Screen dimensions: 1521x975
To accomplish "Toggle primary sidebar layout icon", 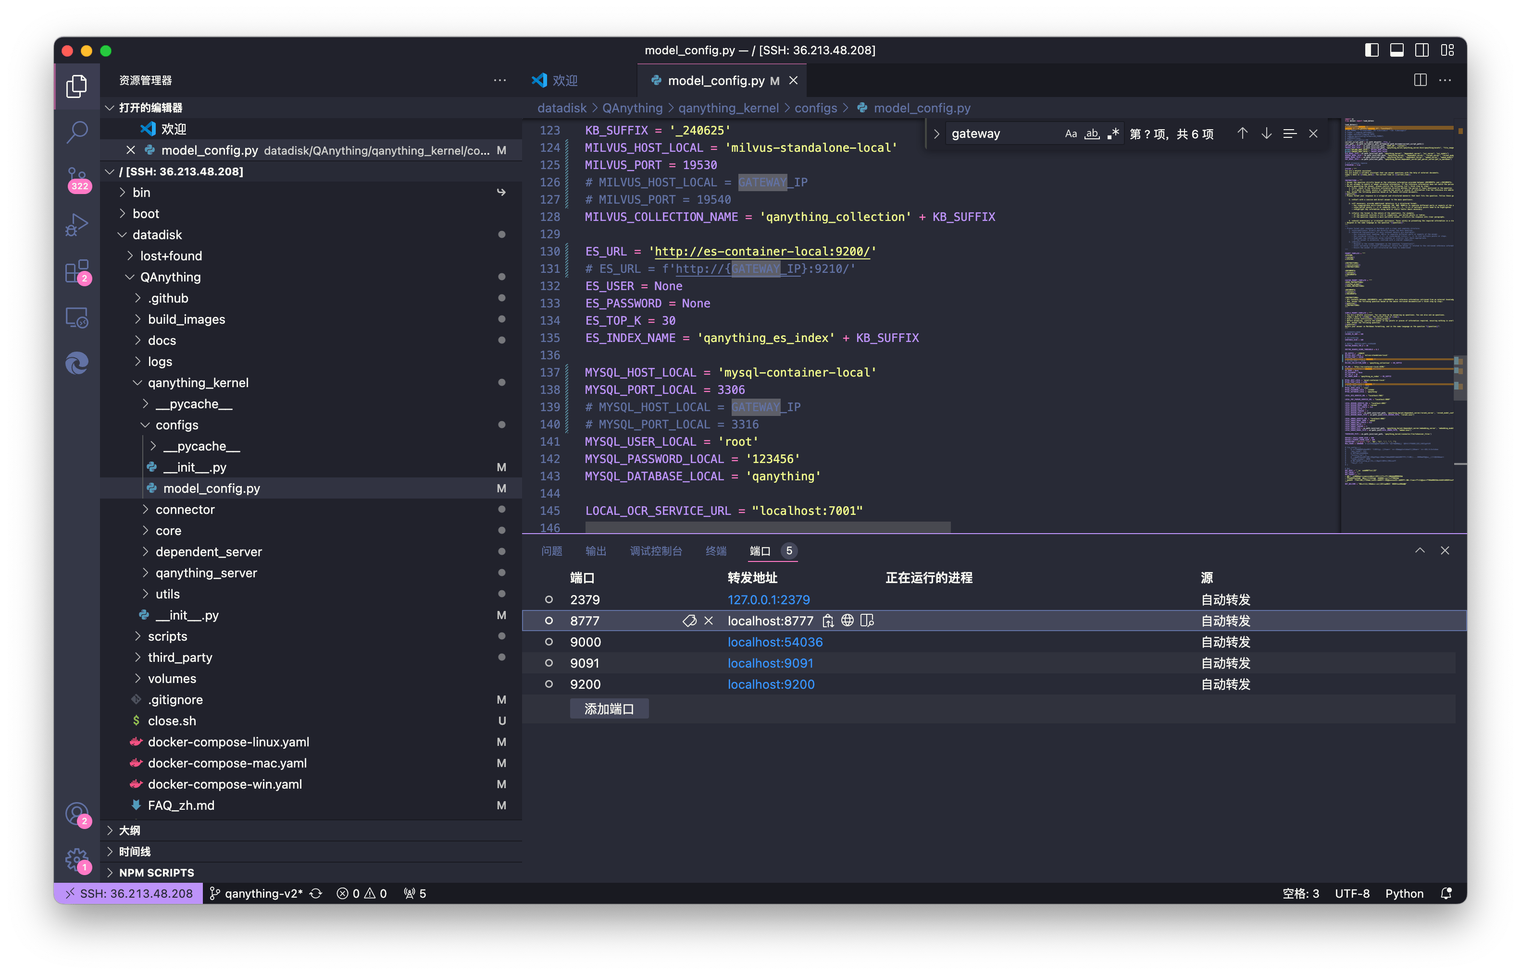I will (1371, 50).
